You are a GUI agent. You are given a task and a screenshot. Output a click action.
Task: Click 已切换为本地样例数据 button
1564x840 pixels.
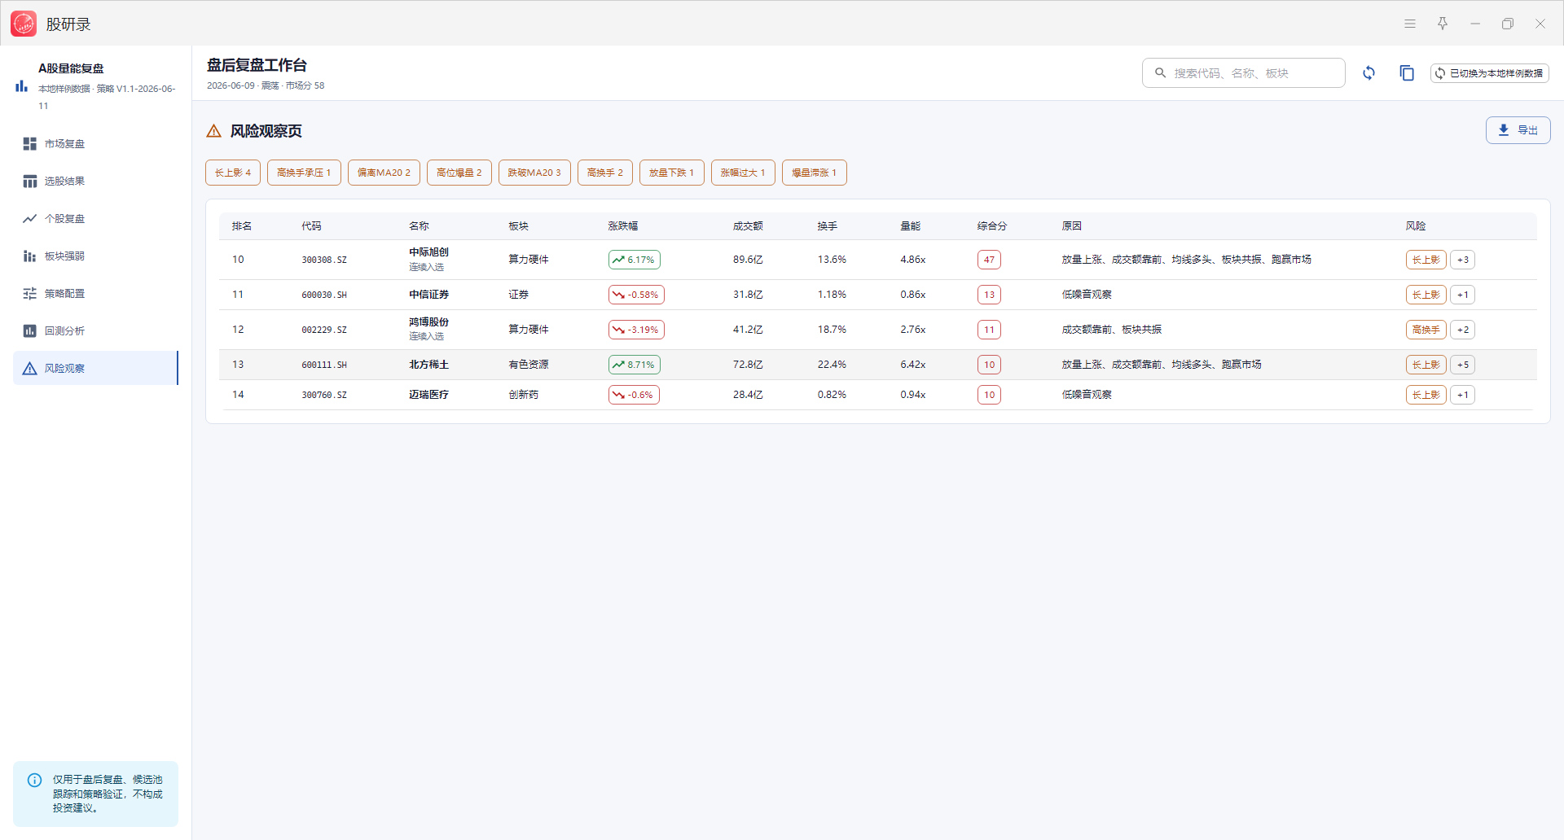(x=1489, y=73)
